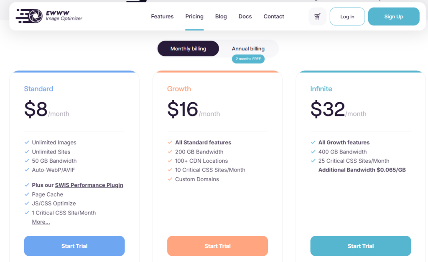
Task: Click the Growth plan title
Action: 179,89
